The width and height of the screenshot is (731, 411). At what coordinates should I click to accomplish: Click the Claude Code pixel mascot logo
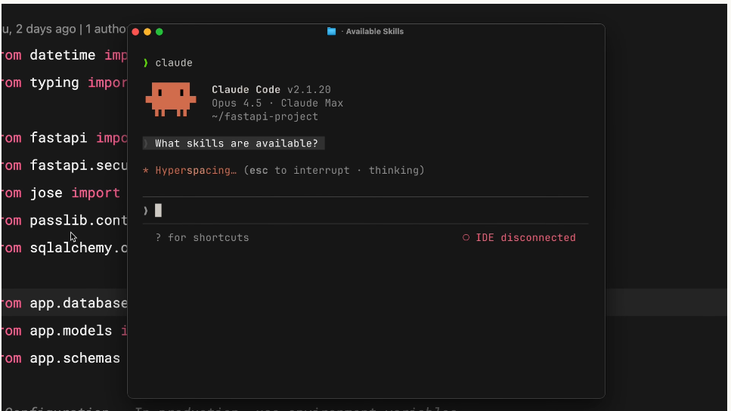(171, 100)
